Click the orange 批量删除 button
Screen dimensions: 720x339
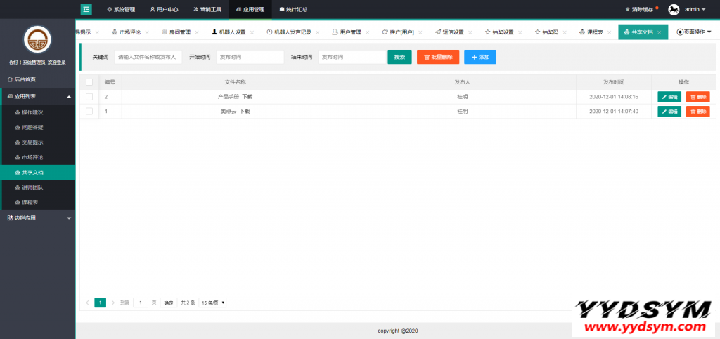coord(439,57)
